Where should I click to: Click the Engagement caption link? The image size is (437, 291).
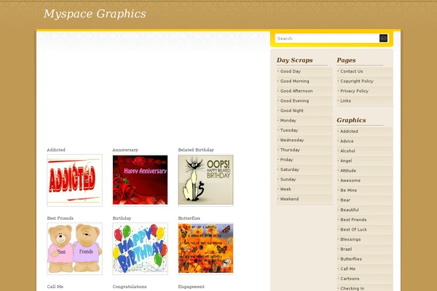click(191, 287)
